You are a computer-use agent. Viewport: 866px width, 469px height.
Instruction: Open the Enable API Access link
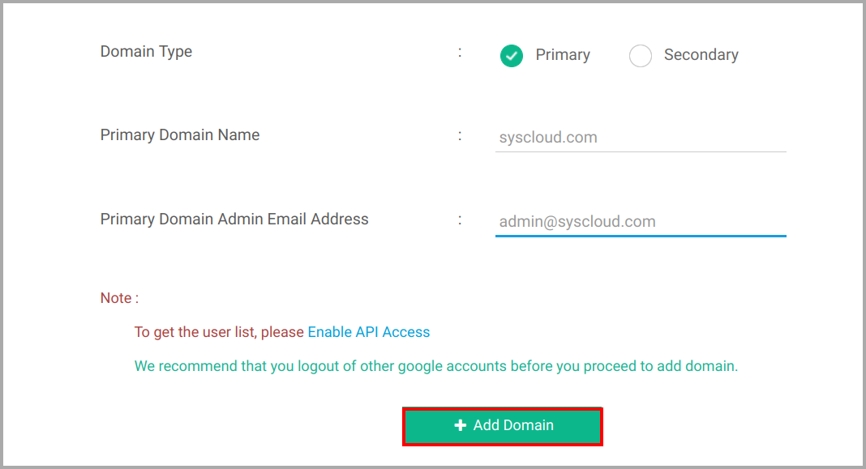(x=368, y=331)
